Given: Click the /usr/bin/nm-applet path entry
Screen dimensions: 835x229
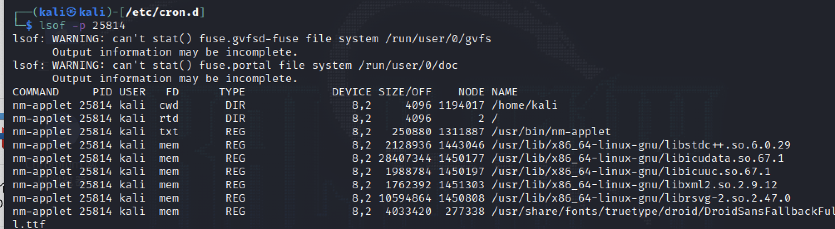Looking at the screenshot, I should point(551,132).
